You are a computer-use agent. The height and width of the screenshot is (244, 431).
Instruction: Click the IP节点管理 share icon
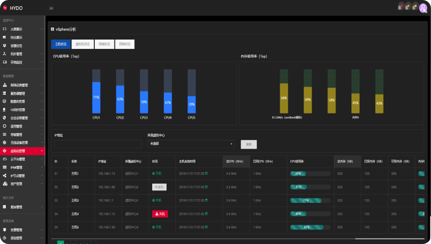click(x=5, y=175)
